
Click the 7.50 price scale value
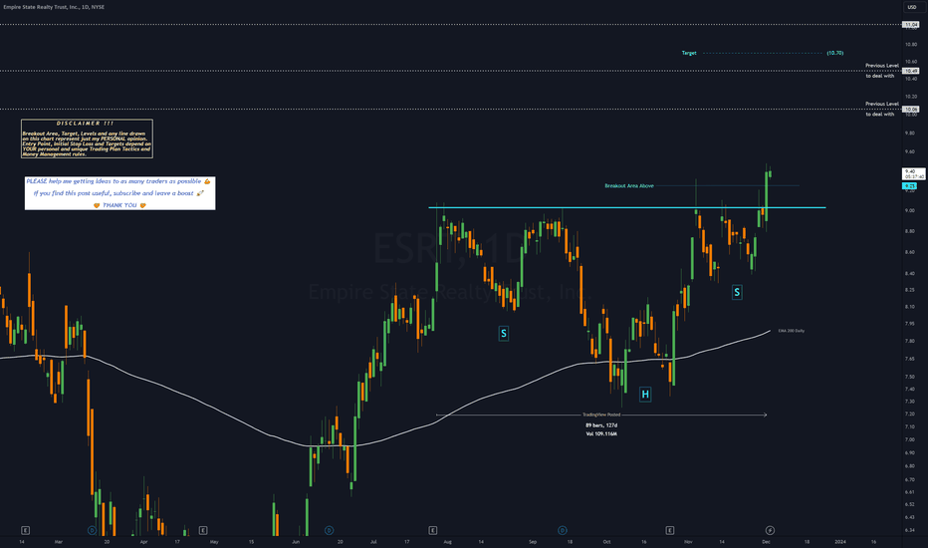(910, 377)
